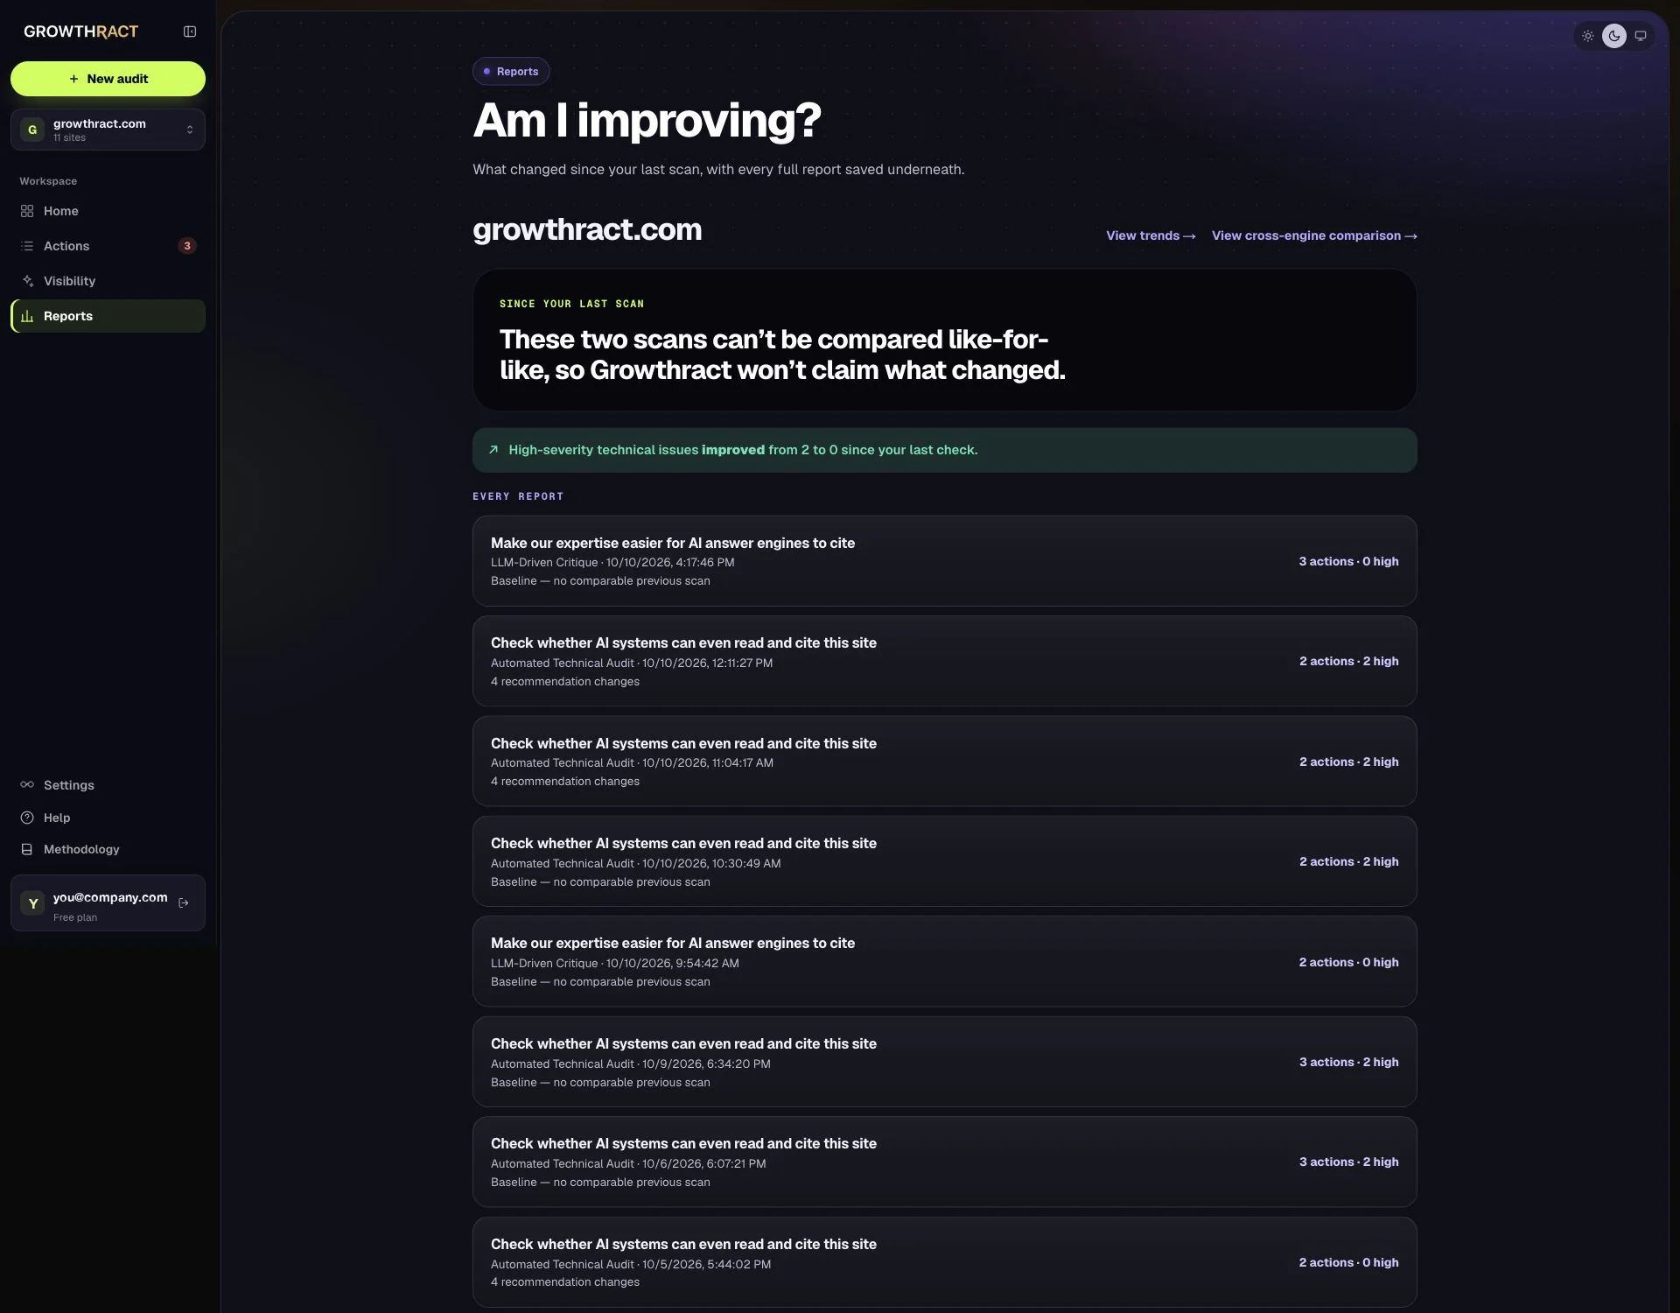Click the Settings icon in sidebar
Image resolution: width=1680 pixels, height=1313 pixels.
pos(27,784)
